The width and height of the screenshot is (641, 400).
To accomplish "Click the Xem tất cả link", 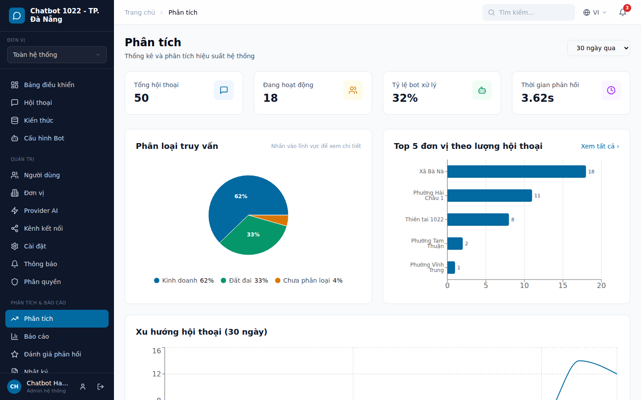I will (x=600, y=146).
